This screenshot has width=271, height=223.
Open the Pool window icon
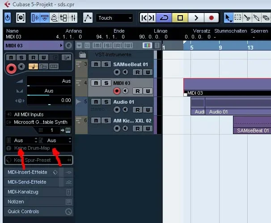64,17
